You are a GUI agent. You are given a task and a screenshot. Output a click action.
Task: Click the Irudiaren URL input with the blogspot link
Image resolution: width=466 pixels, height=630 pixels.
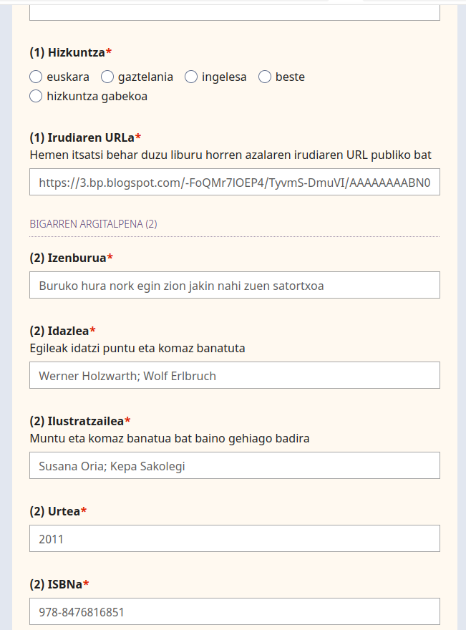tap(235, 183)
